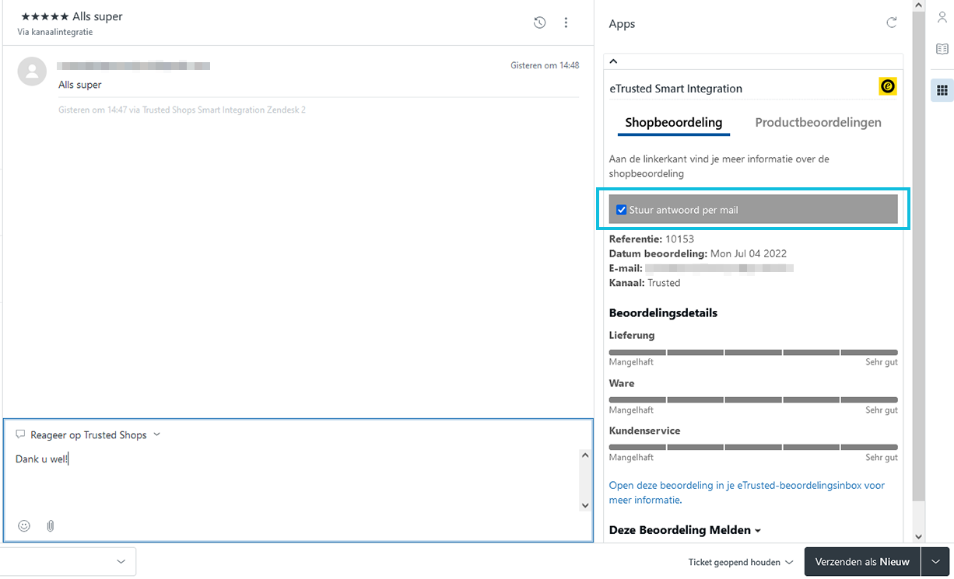Refresh the Apps panel
This screenshot has width=954, height=579.
coord(892,23)
